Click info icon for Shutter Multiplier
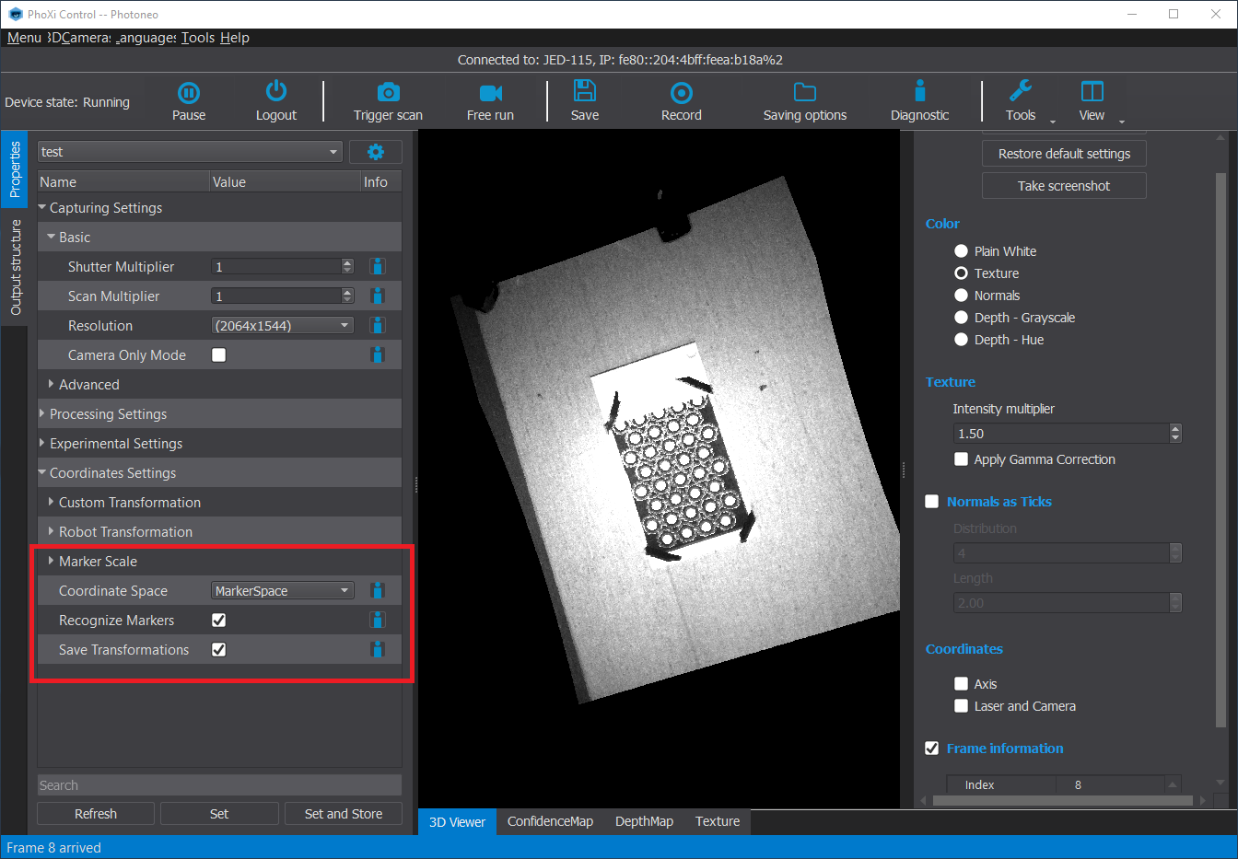This screenshot has height=859, width=1238. [377, 267]
